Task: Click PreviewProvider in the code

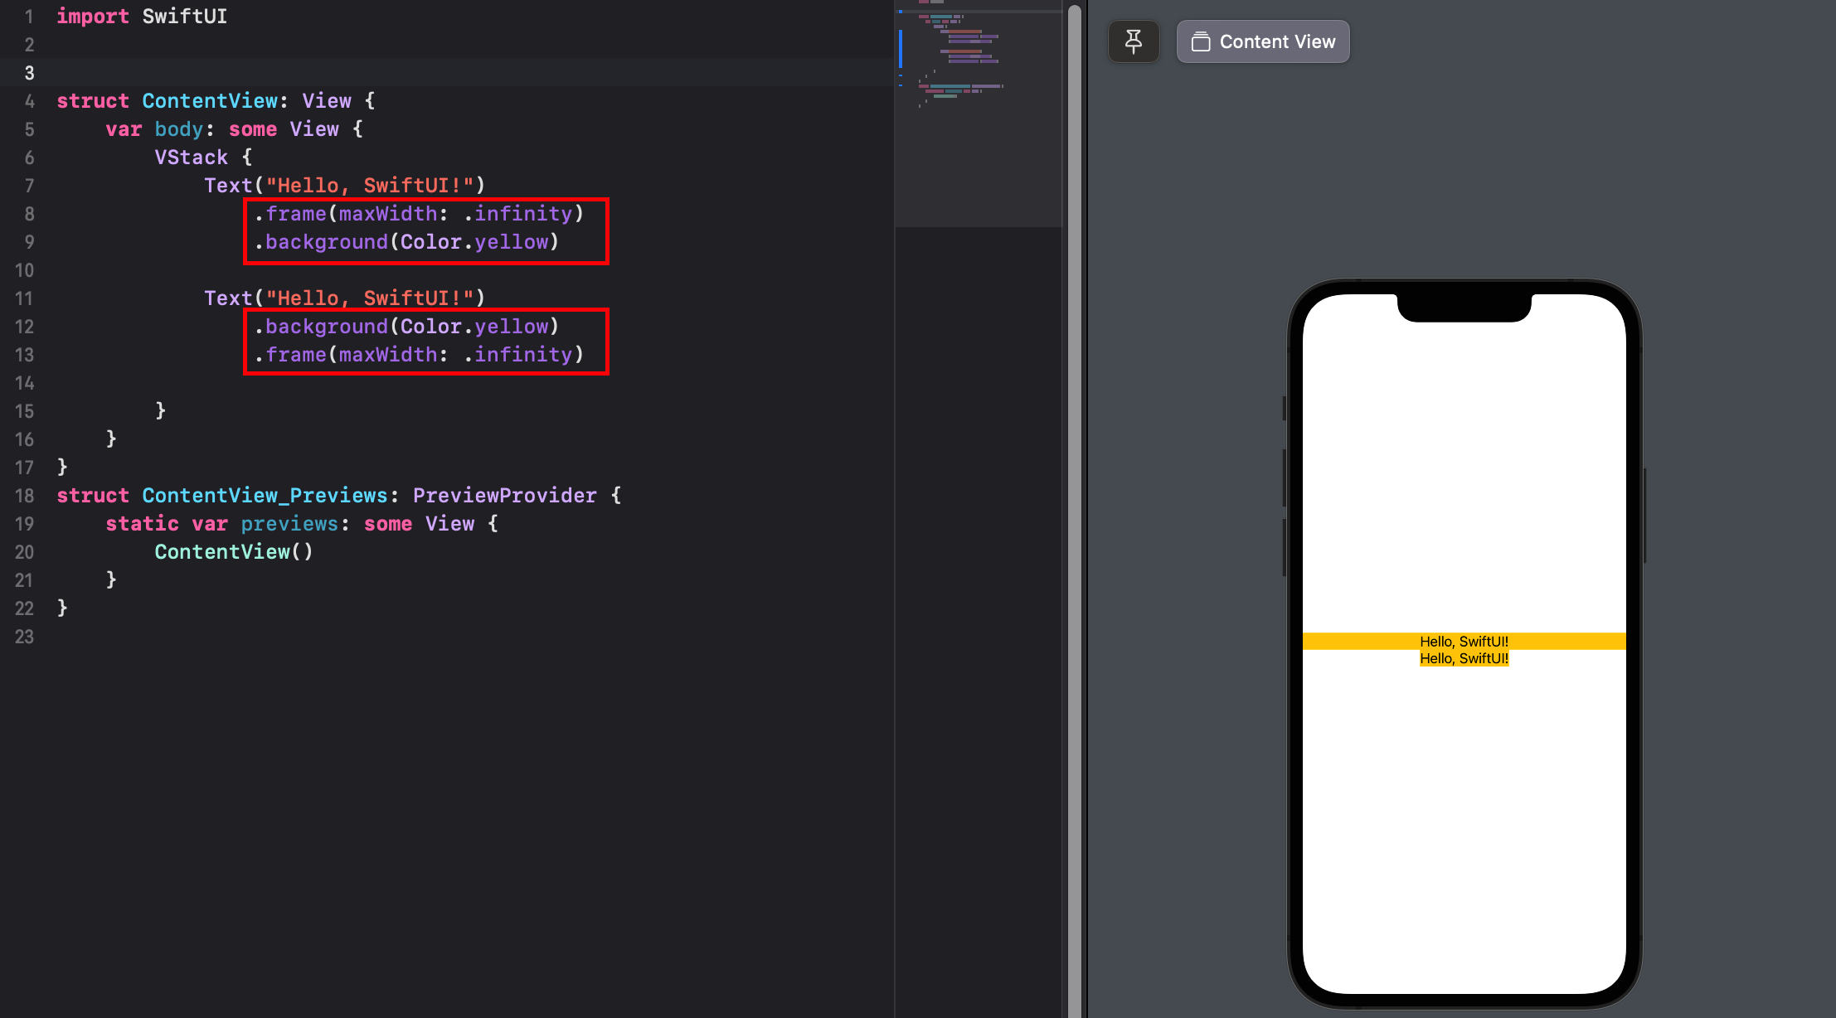Action: point(504,496)
